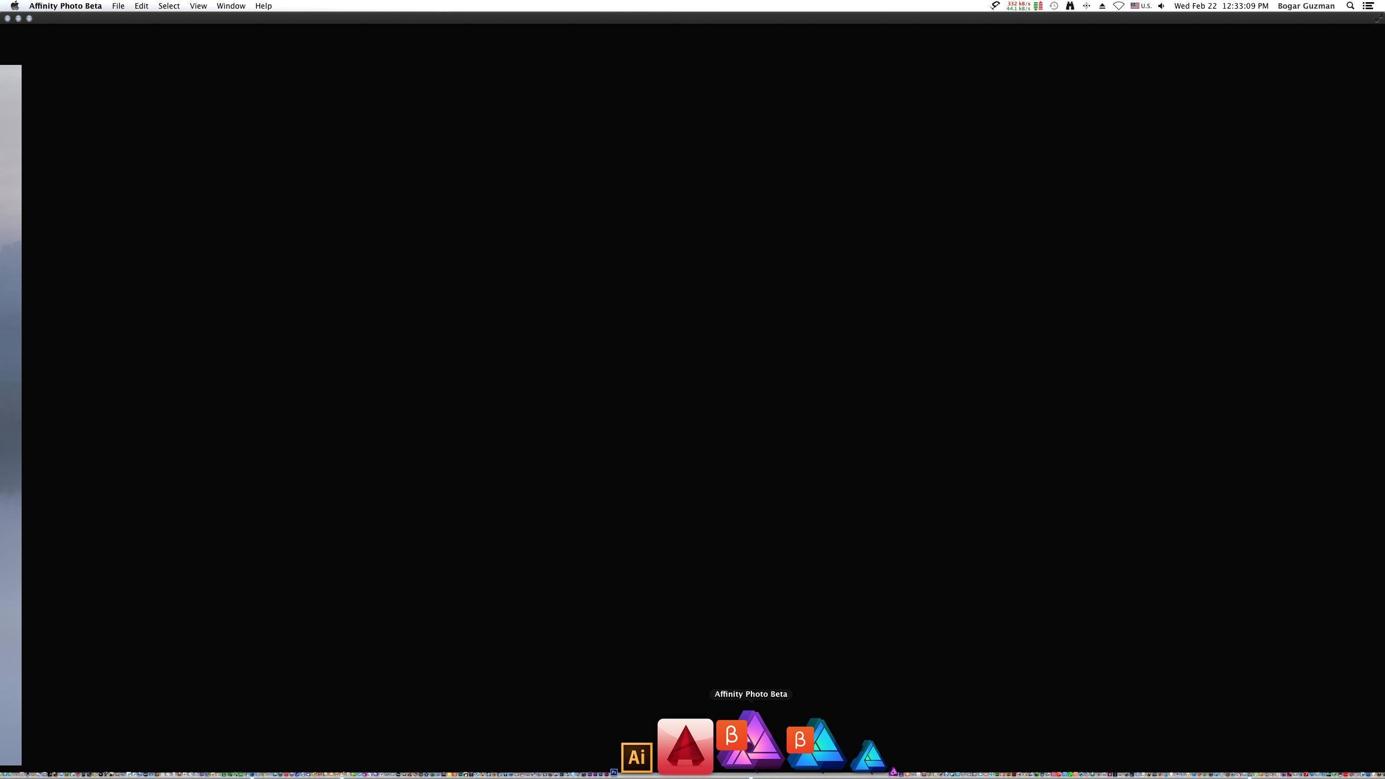Screen dimensions: 1385x779
Task: Launch AutoCAD from the Dock
Action: click(685, 747)
